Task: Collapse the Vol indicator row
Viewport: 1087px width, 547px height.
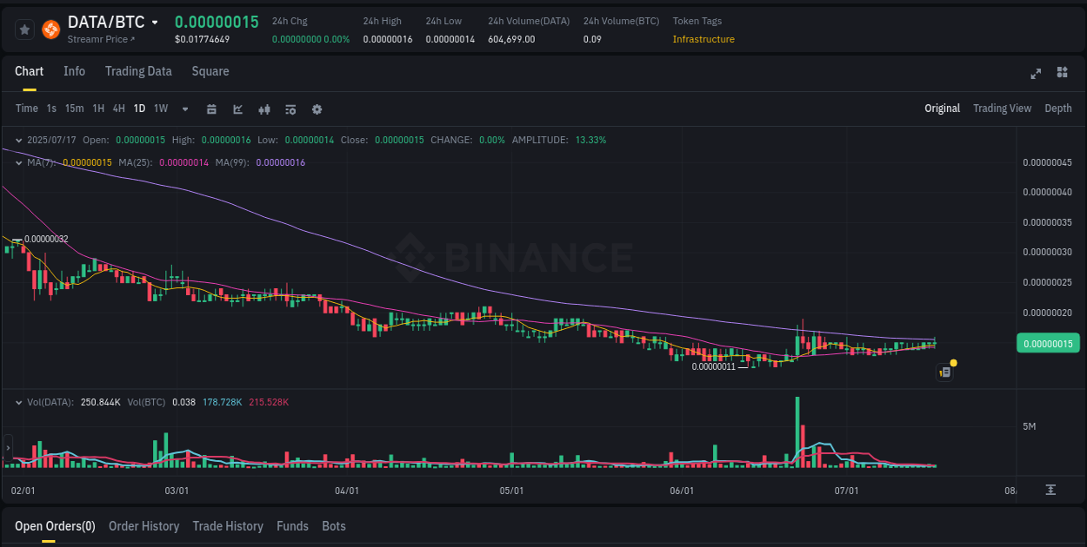Action: (18, 402)
